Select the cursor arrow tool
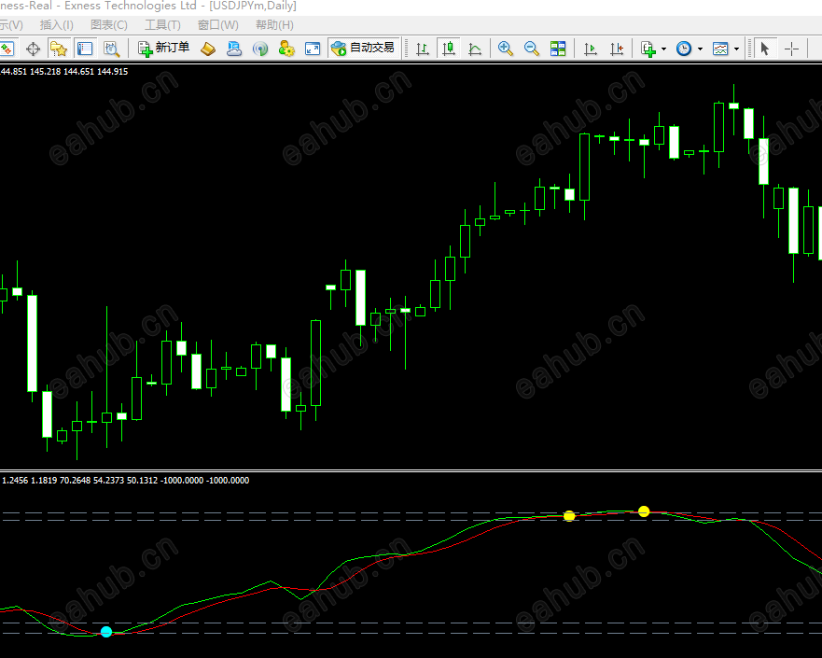Screen dimensions: 822x658 [x=765, y=49]
